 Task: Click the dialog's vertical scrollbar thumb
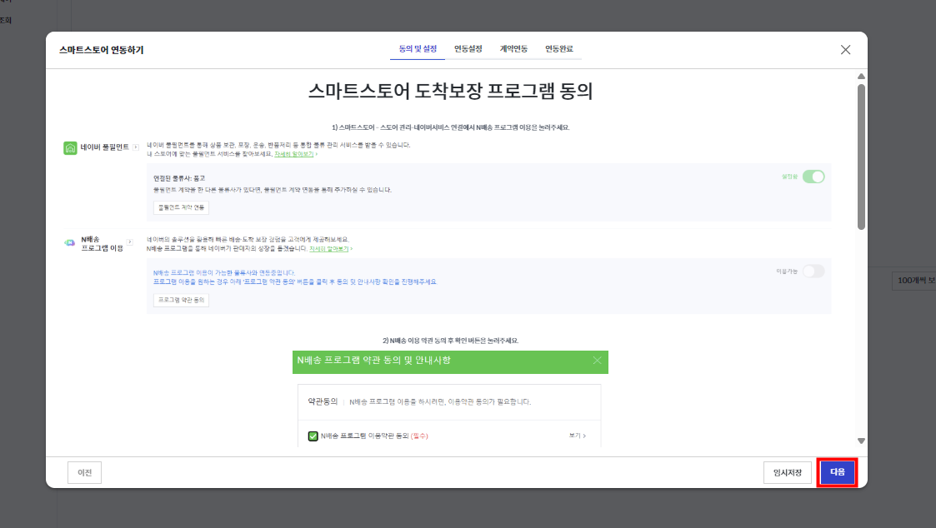tap(861, 157)
